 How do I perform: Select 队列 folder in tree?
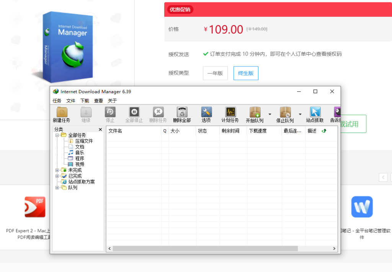[x=73, y=188]
